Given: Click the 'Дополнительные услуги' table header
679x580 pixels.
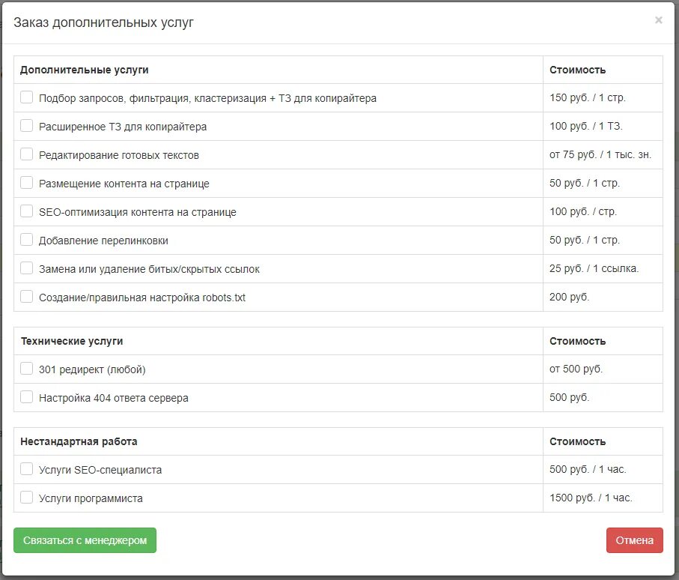Looking at the screenshot, I should point(85,70).
